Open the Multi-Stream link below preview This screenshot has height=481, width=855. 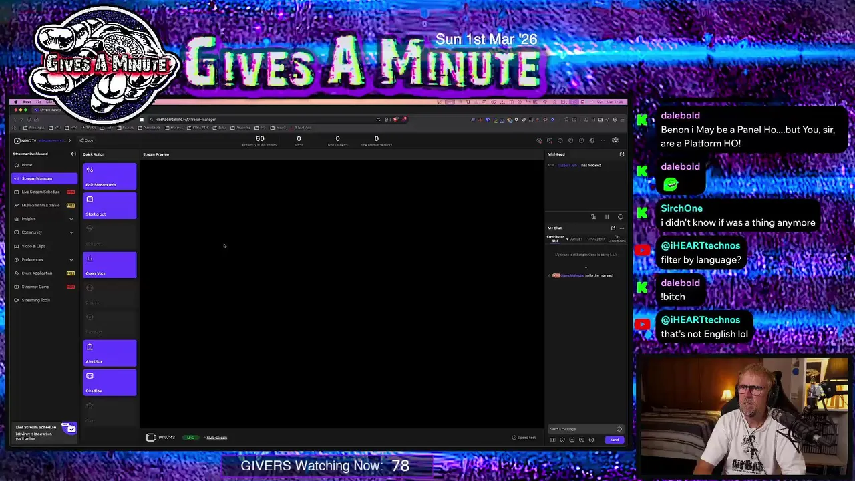(x=216, y=438)
